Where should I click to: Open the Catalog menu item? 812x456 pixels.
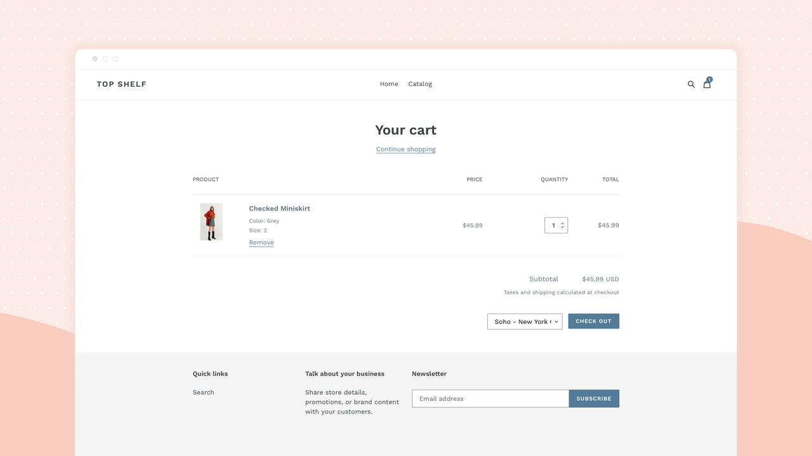[x=420, y=84]
